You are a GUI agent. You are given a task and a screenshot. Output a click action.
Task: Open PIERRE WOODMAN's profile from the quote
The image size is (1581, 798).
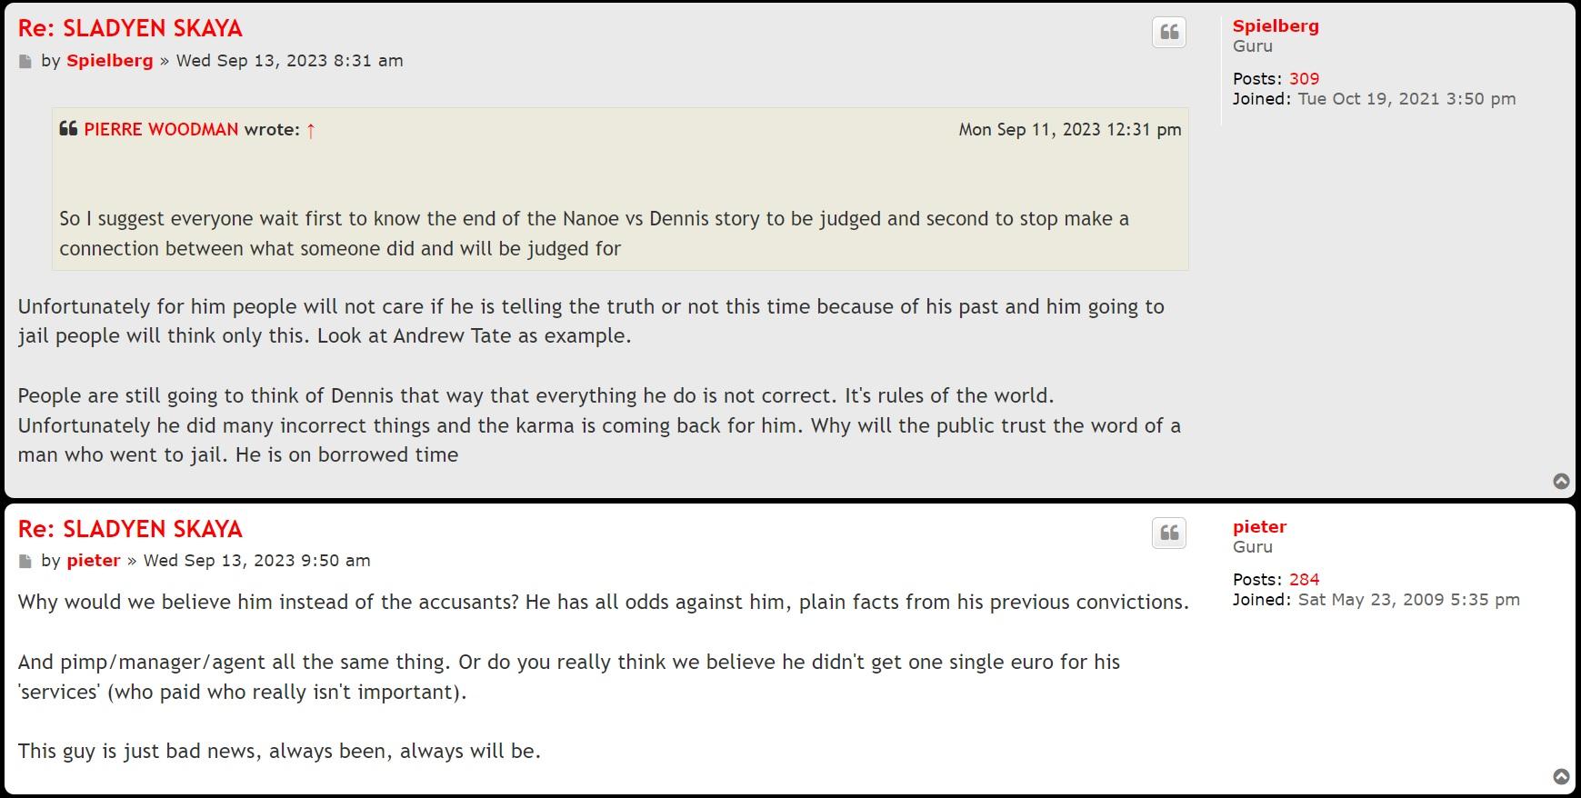161,130
